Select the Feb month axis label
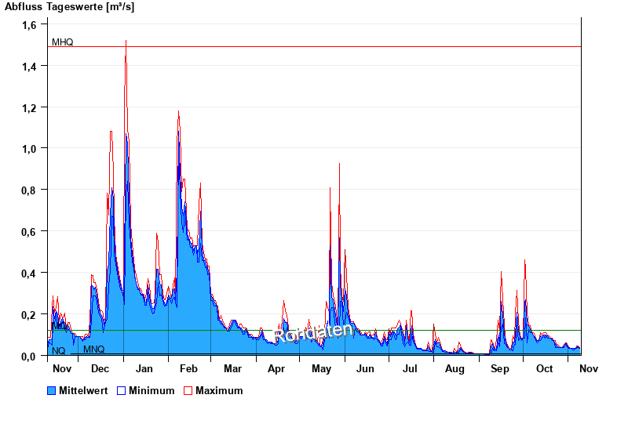The height and width of the screenshot is (431, 628). 188,368
